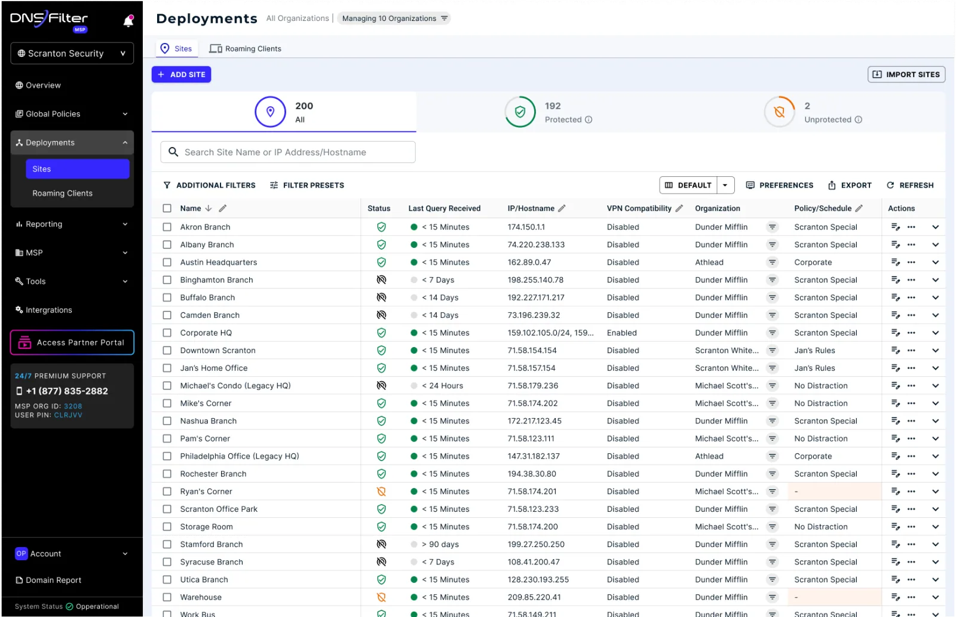Image resolution: width=956 pixels, height=617 pixels.
Task: Open more actions for Ryan's Corner
Action: tap(911, 492)
